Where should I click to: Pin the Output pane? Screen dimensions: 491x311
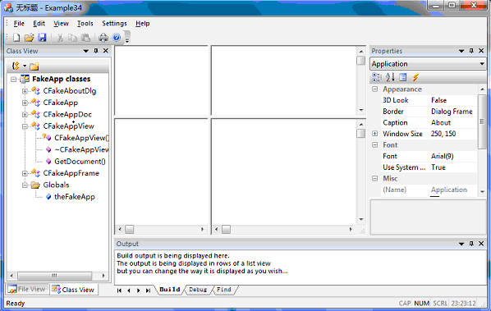pos(471,244)
